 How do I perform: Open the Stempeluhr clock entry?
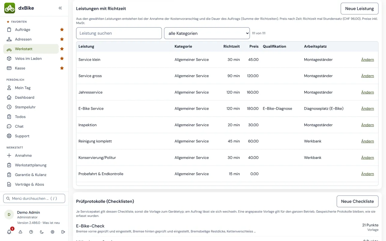tap(34, 107)
